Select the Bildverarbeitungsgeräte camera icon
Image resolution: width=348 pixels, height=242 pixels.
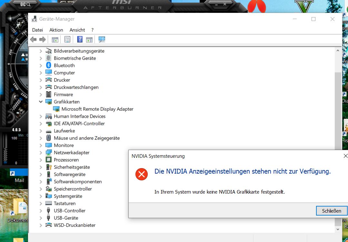pos(49,51)
